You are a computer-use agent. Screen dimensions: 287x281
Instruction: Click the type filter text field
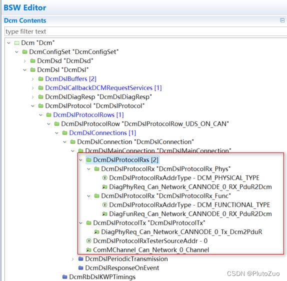pyautogui.click(x=145, y=31)
